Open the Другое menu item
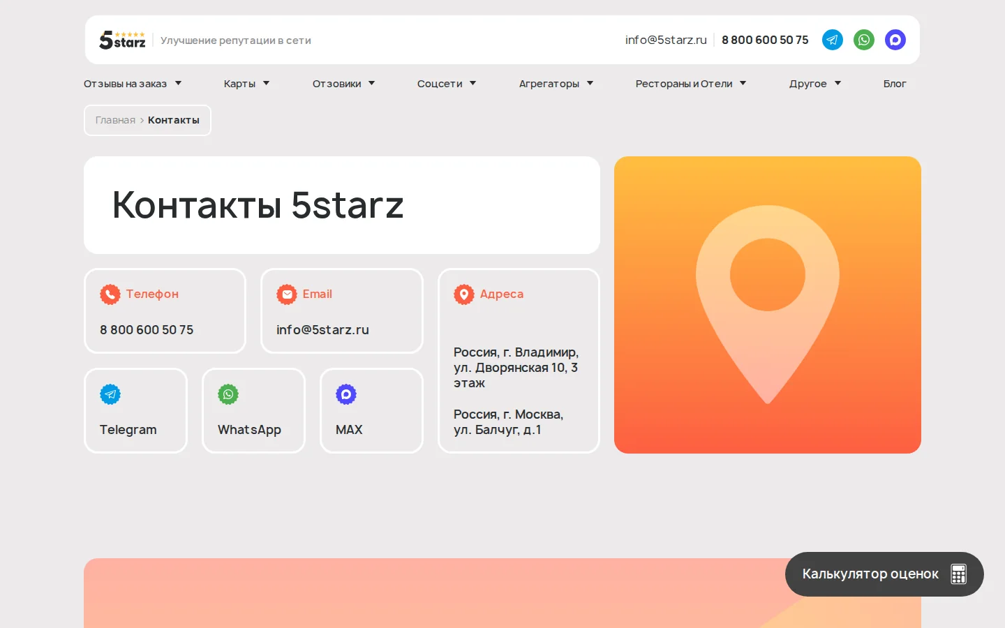The height and width of the screenshot is (628, 1005). tap(808, 84)
